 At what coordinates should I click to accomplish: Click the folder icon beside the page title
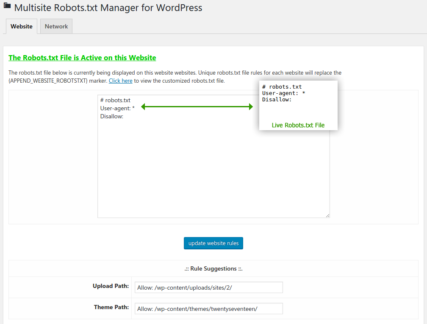point(7,6)
